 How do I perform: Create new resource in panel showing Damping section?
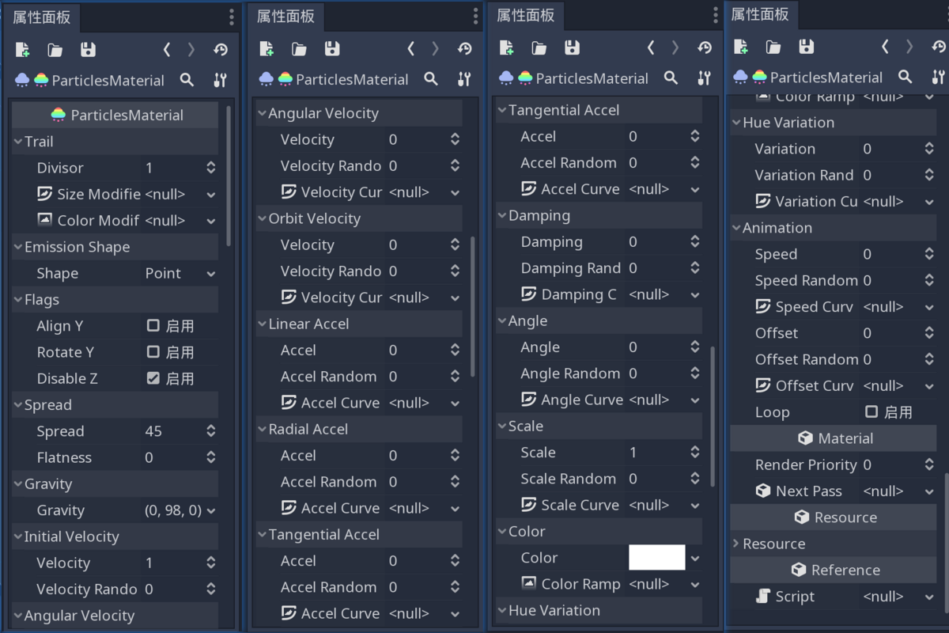click(x=507, y=48)
